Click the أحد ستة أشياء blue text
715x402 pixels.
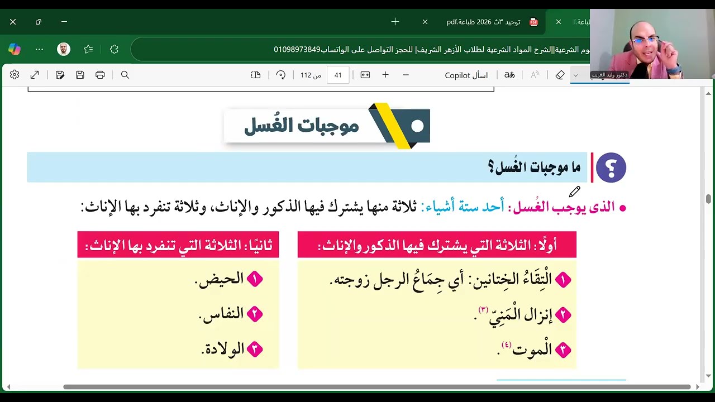tap(463, 207)
